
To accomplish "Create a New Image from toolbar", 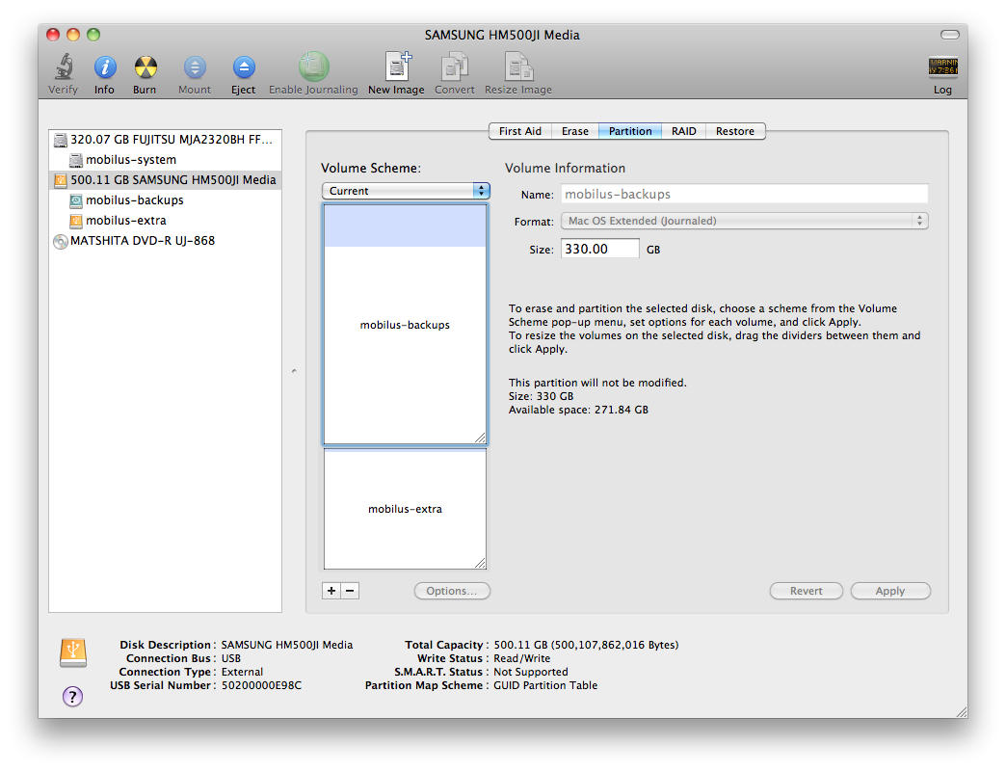I will (396, 67).
